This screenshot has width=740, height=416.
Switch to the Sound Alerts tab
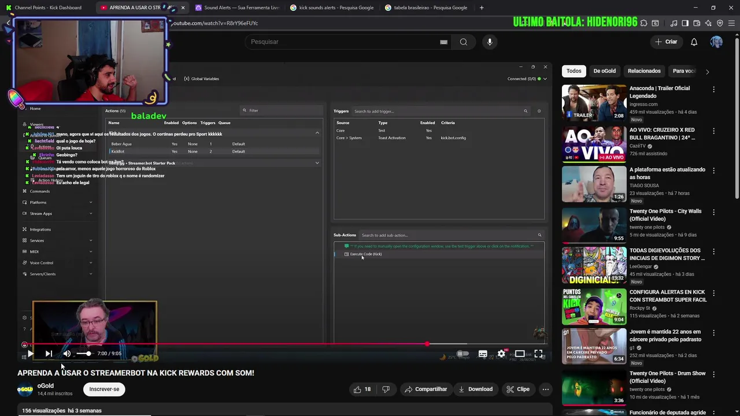point(238,8)
